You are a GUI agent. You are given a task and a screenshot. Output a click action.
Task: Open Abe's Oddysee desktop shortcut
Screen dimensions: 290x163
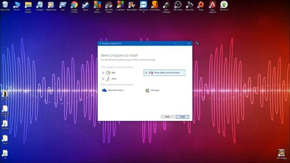[x=166, y=7]
